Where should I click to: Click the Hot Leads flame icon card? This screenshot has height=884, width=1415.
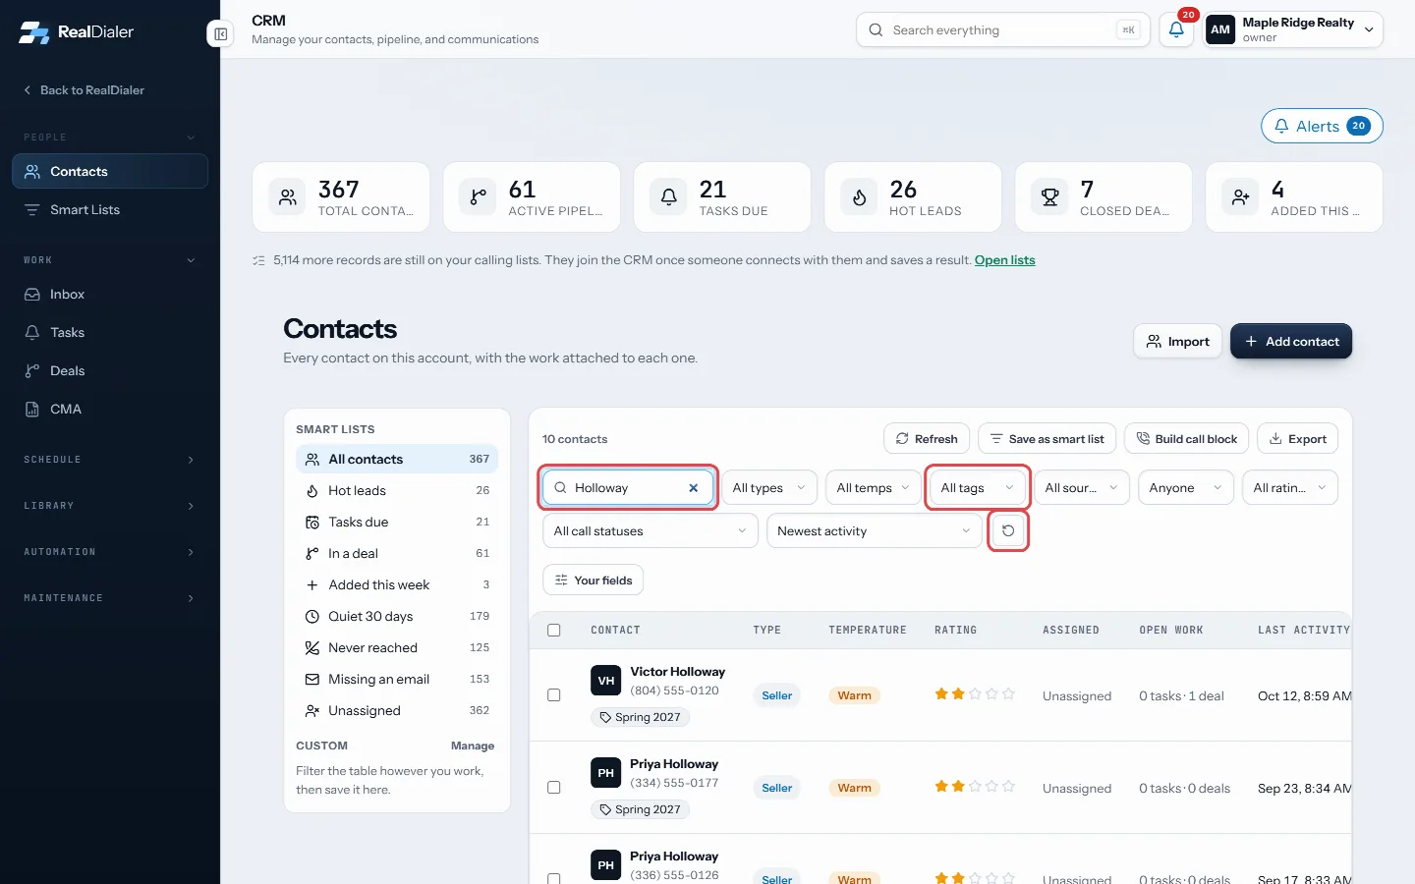click(913, 197)
